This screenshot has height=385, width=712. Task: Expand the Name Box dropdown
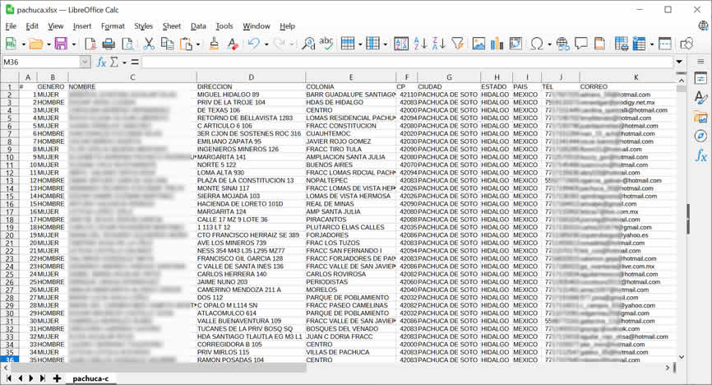tap(85, 63)
